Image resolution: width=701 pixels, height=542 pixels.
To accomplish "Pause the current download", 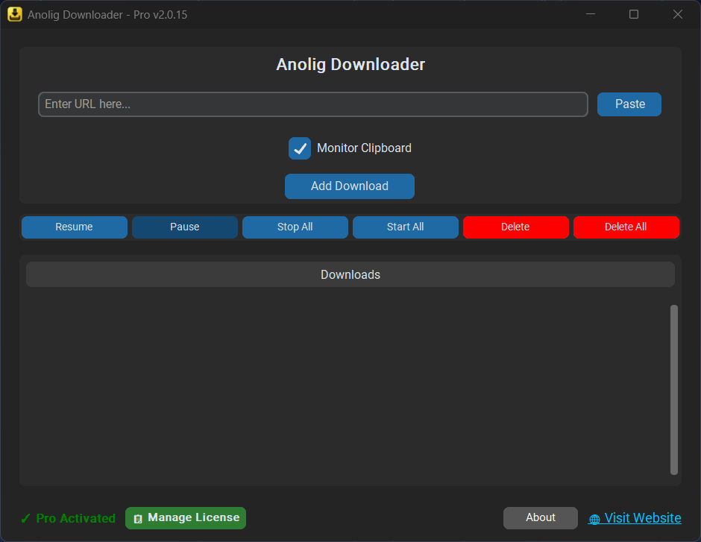I will click(184, 227).
